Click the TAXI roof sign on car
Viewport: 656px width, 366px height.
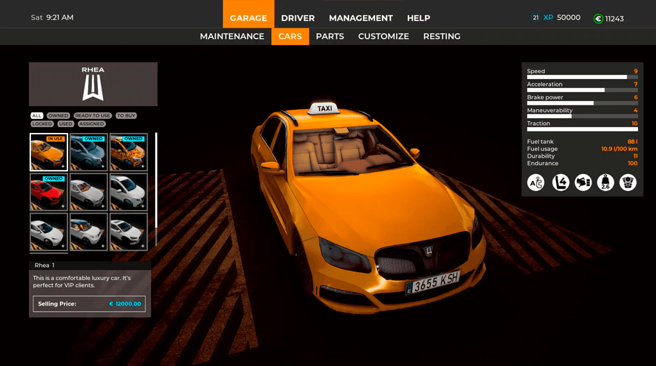(324, 109)
